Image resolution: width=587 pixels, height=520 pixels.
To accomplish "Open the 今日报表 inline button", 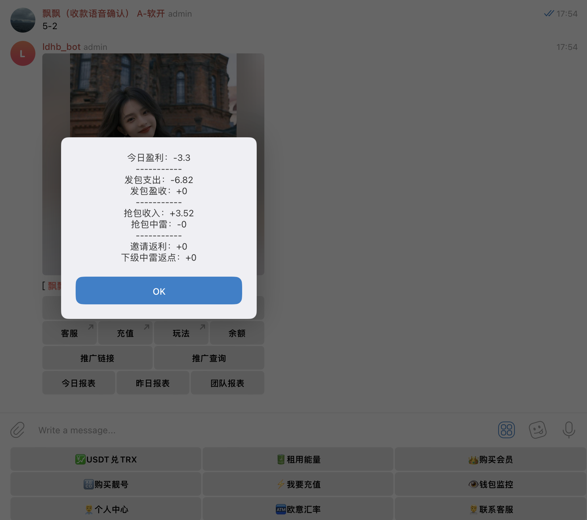I will 78,383.
